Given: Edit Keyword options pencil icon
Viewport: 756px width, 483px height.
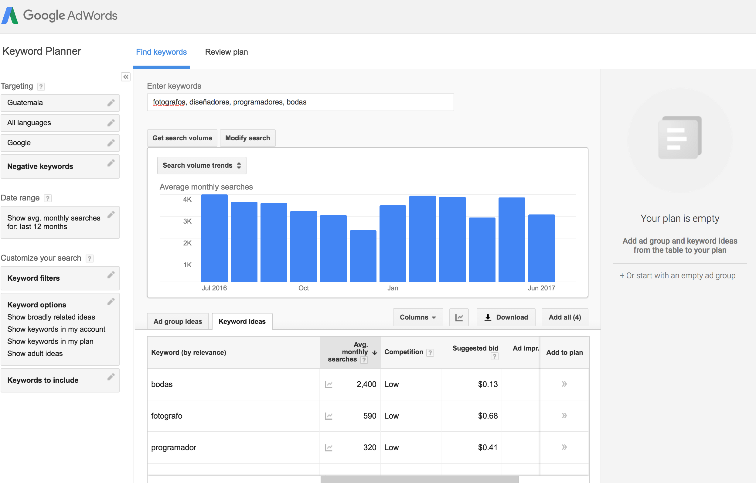Looking at the screenshot, I should pos(111,301).
